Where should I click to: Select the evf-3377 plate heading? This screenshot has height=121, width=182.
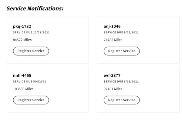[112, 75]
